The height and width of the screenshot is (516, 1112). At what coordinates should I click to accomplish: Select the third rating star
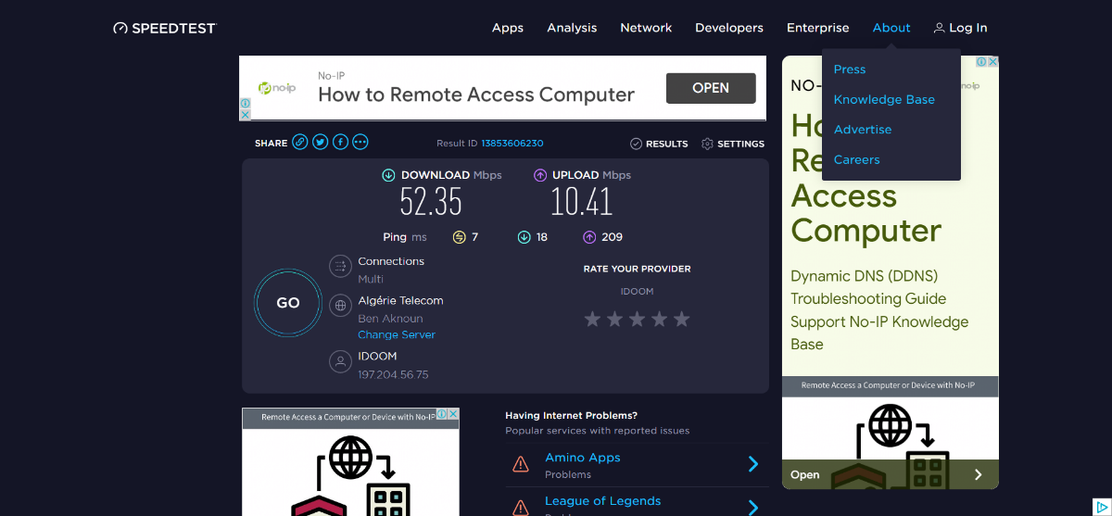[x=637, y=320]
